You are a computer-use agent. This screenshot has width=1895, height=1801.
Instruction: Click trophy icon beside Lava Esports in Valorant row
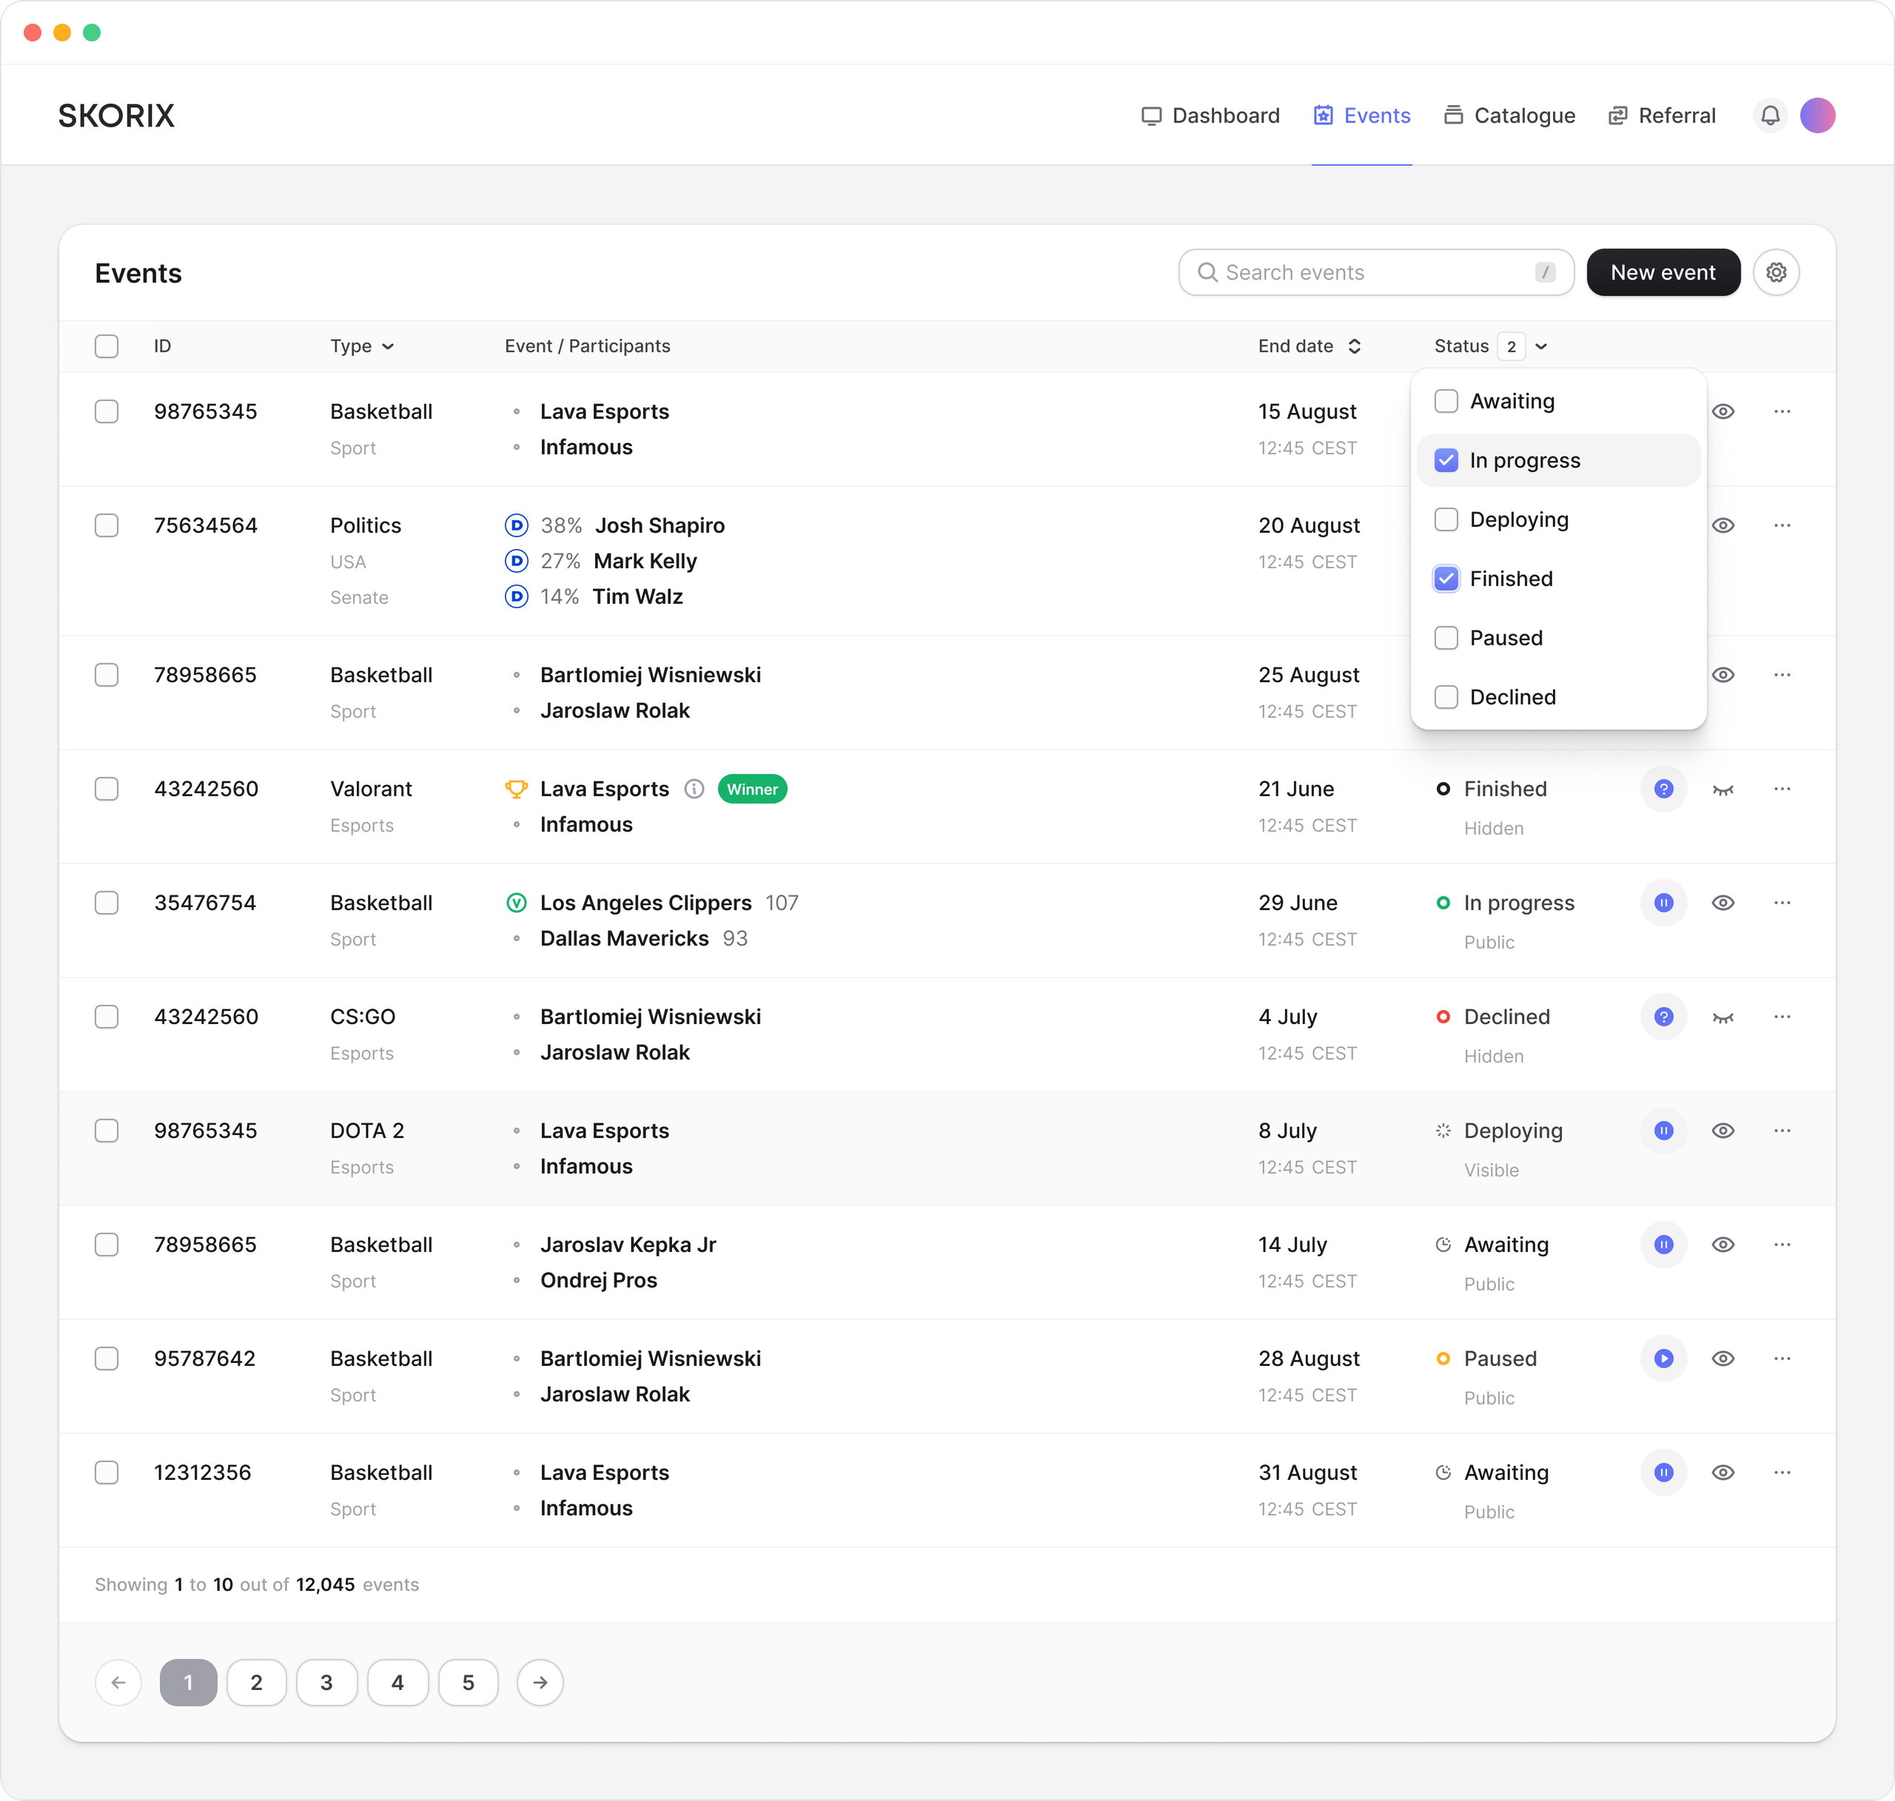(516, 789)
